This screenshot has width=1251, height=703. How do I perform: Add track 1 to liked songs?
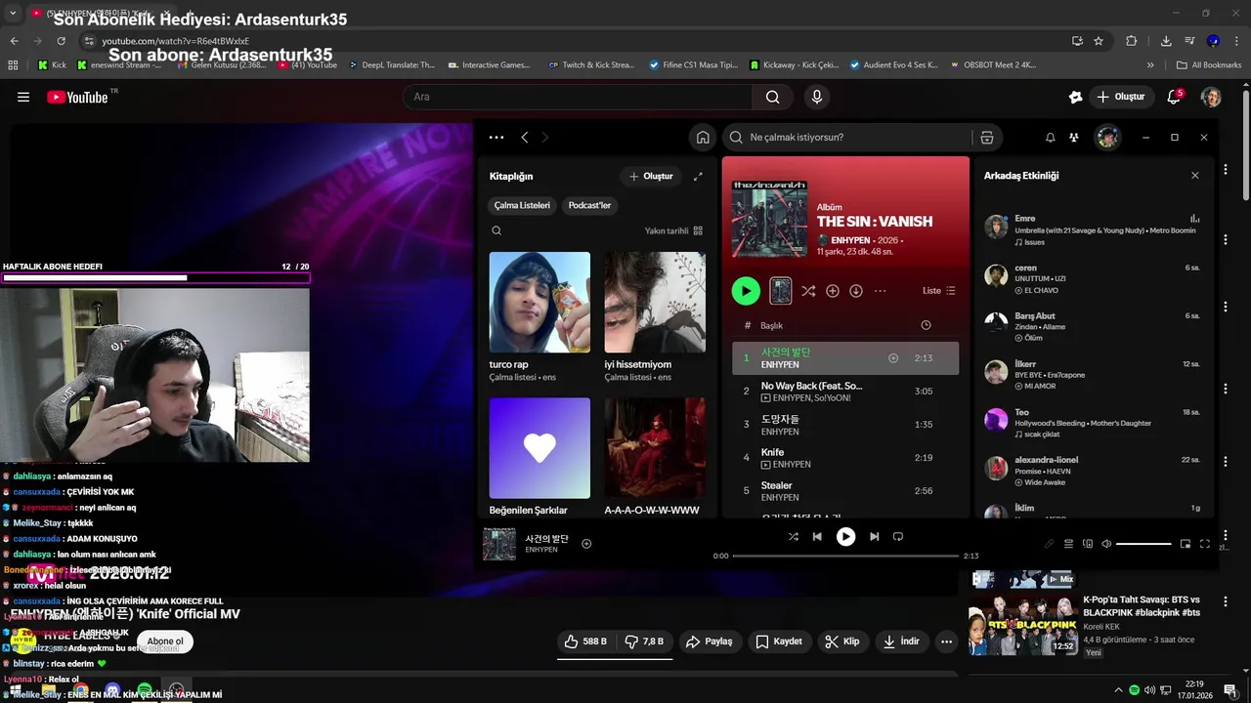pos(893,358)
